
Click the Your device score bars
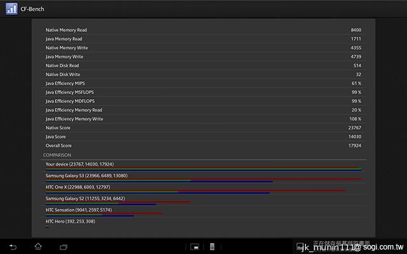[x=203, y=169]
